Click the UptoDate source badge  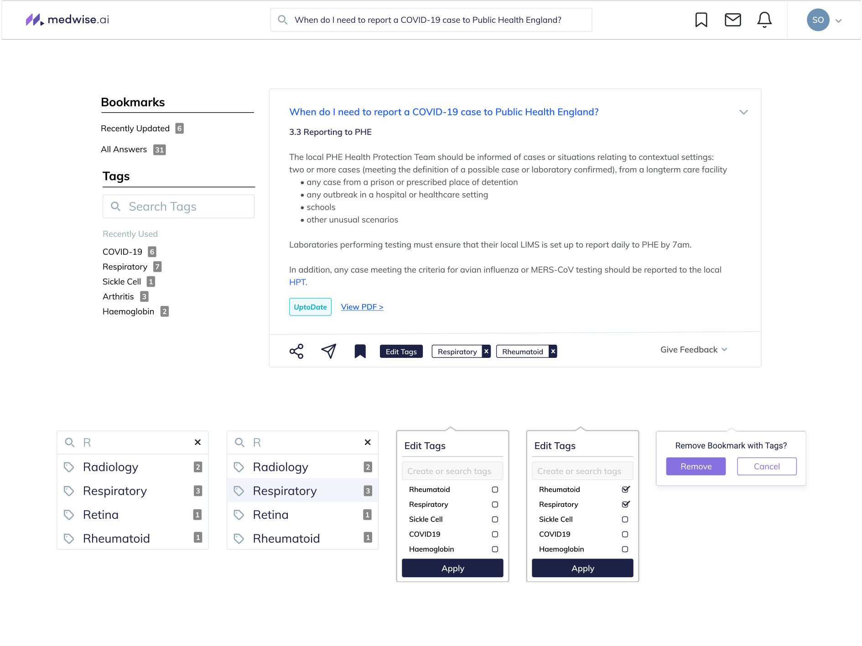[310, 307]
